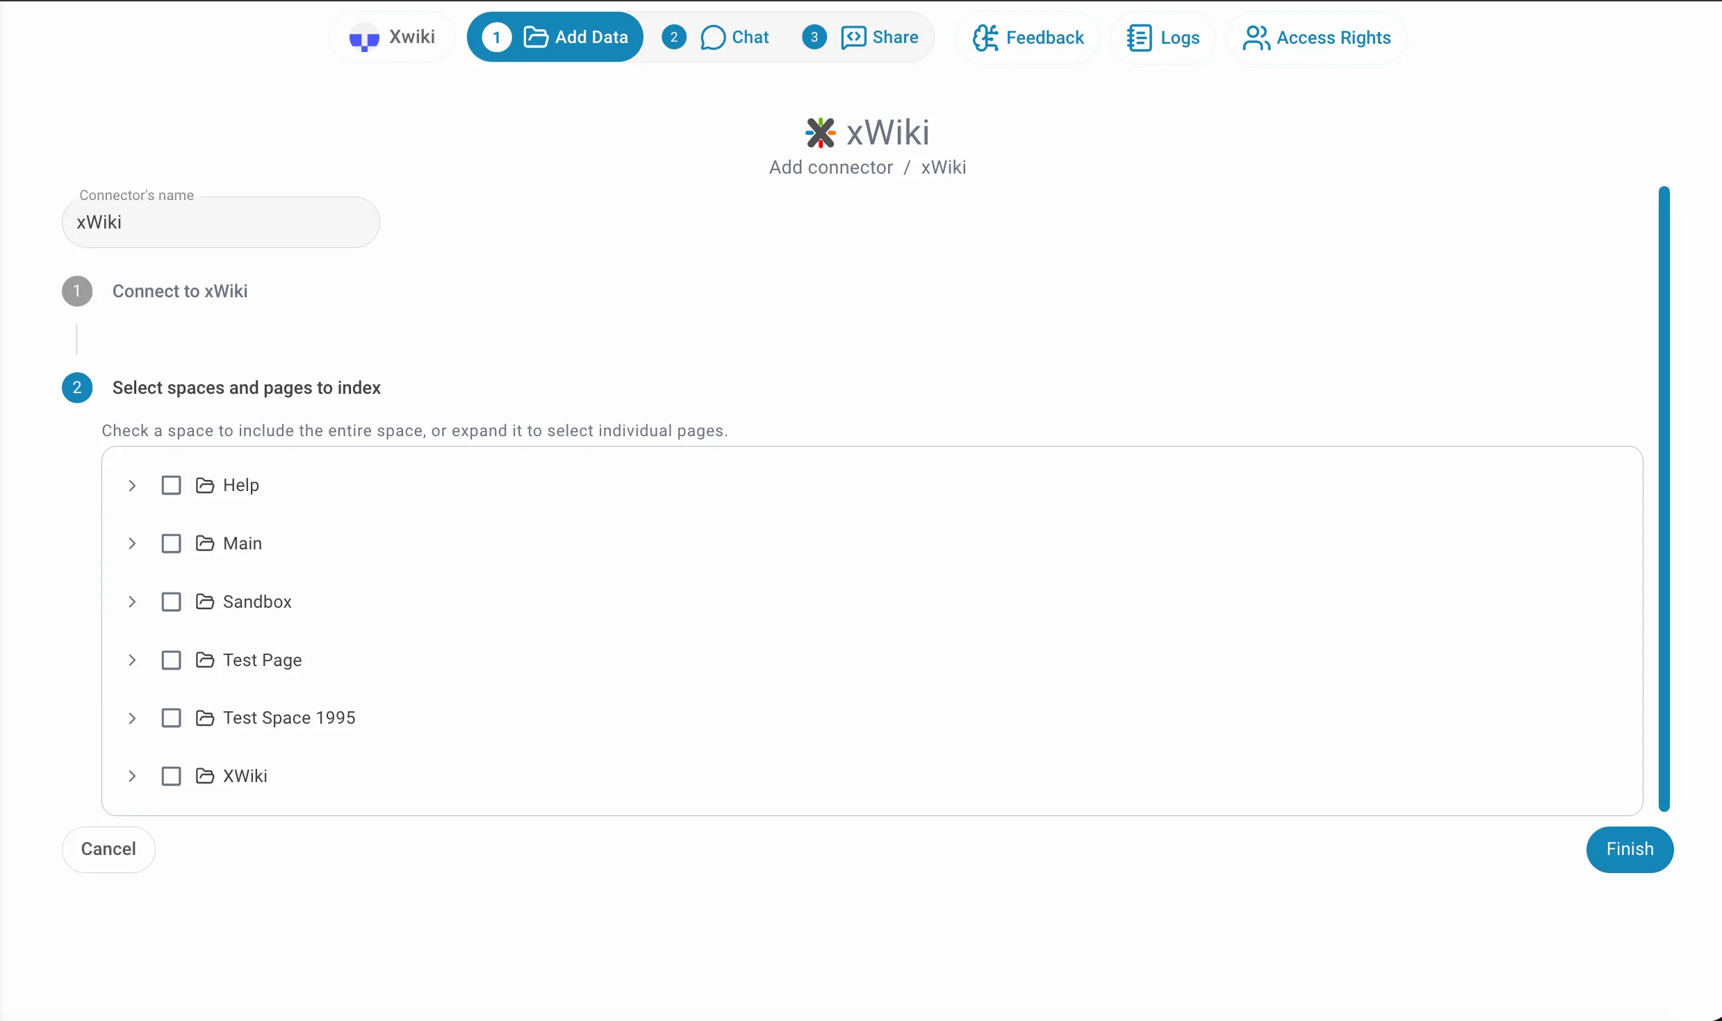Click the Add Data folder icon
Viewport: 1722px width, 1021px height.
click(535, 38)
